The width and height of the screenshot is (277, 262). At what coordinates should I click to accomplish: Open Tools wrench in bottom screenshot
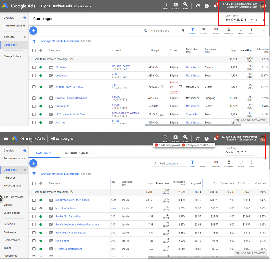tap(186, 138)
